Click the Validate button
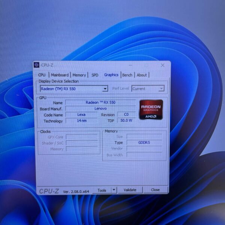Viewport: 225px width, 225px height. pos(130,190)
